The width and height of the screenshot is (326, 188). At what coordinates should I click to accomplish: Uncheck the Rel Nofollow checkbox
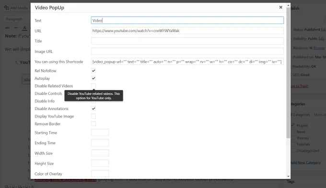point(93,71)
